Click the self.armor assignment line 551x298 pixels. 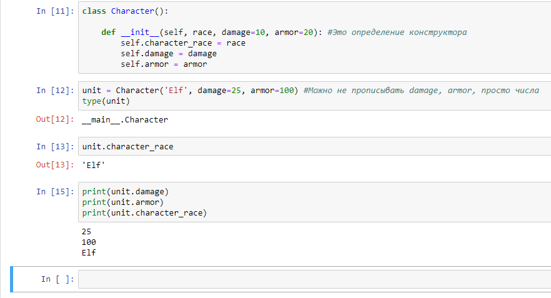(x=164, y=64)
